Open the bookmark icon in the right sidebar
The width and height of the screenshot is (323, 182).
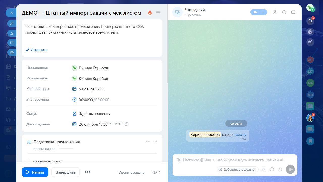(x=310, y=141)
